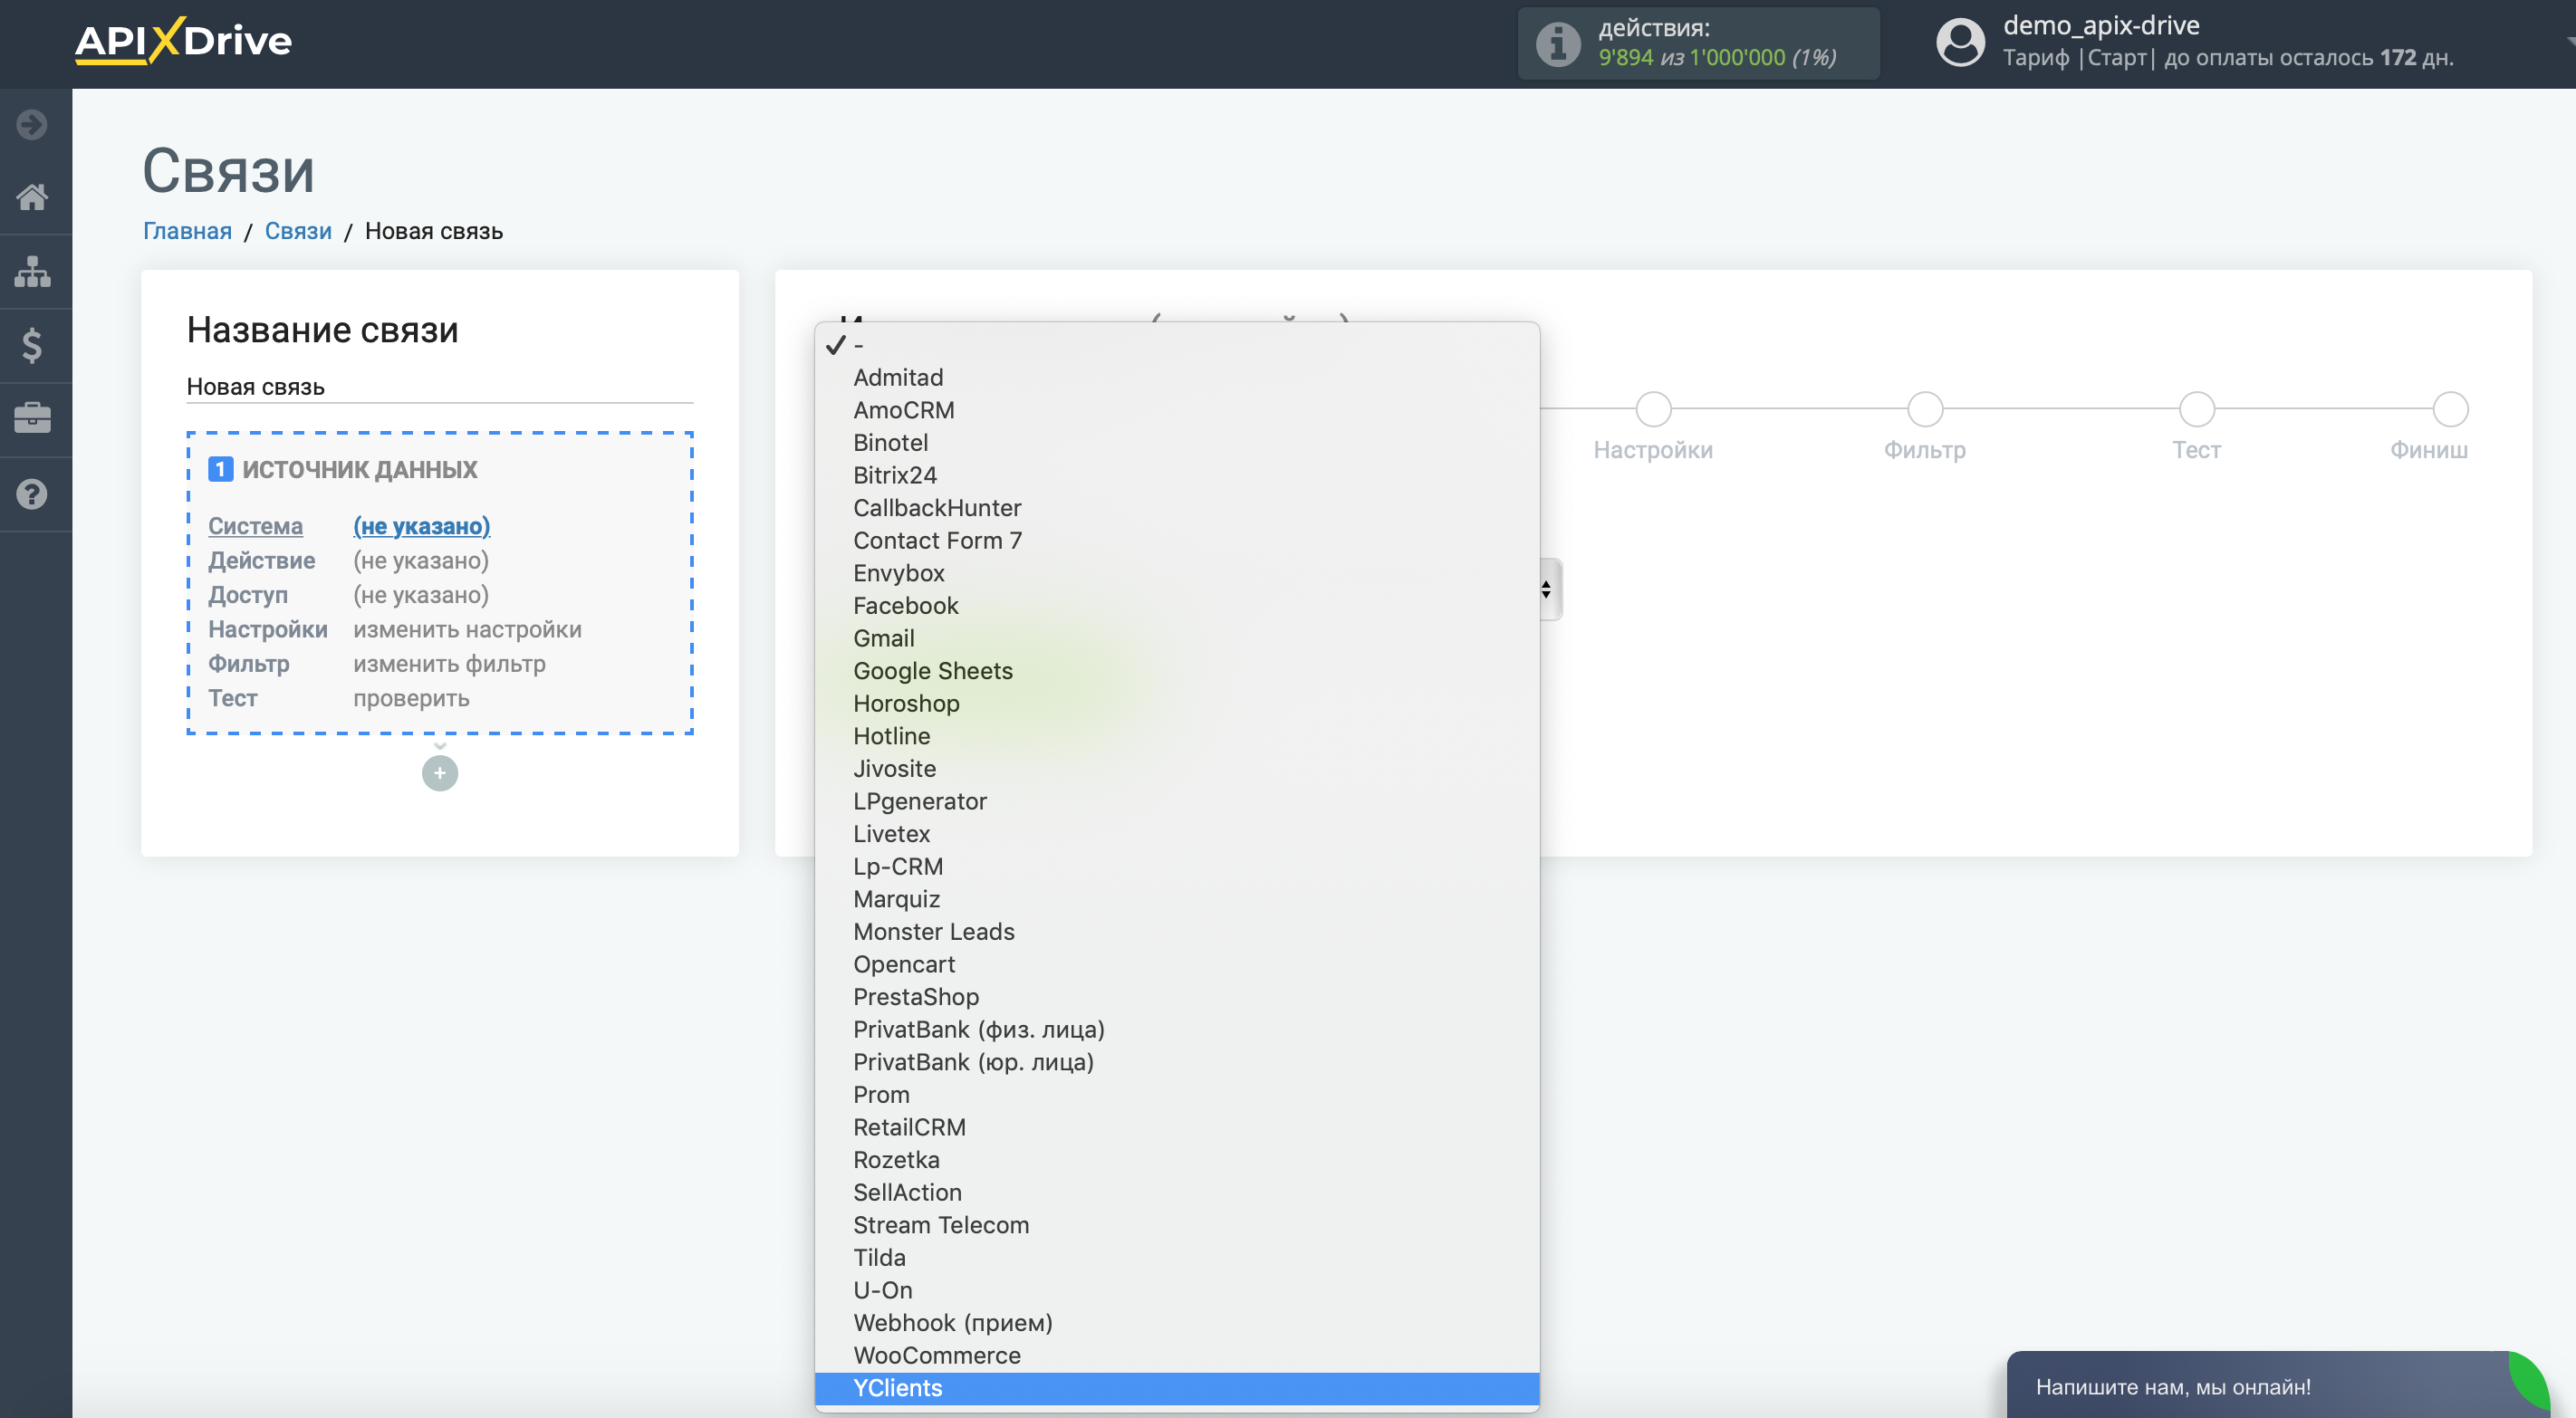
Task: Expand sidebar with arrow icon
Action: 32,124
